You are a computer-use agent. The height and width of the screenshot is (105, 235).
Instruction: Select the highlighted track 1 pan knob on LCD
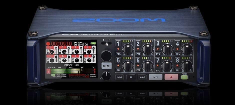click(x=51, y=52)
